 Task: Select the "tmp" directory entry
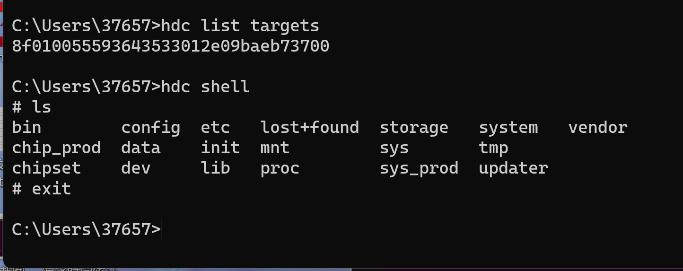click(x=493, y=148)
